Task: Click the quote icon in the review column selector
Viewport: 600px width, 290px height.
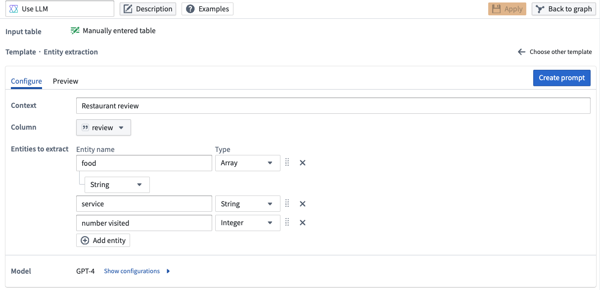Action: point(85,128)
